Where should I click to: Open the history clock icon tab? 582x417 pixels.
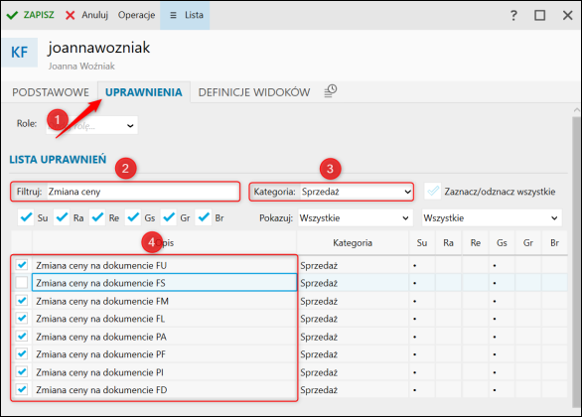tap(331, 91)
